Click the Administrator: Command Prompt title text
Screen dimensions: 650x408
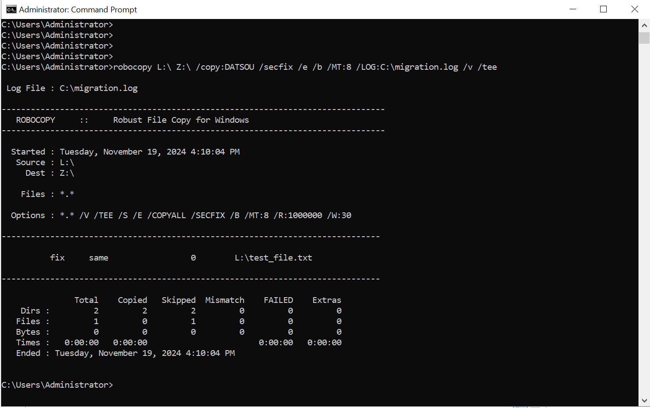[77, 9]
